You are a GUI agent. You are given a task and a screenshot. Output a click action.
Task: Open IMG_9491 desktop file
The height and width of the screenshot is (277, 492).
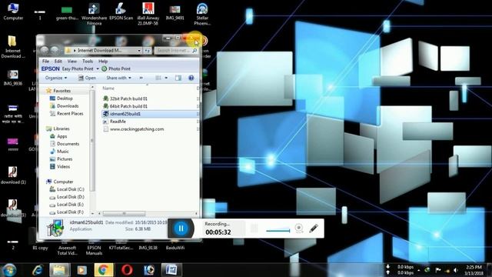click(x=175, y=12)
